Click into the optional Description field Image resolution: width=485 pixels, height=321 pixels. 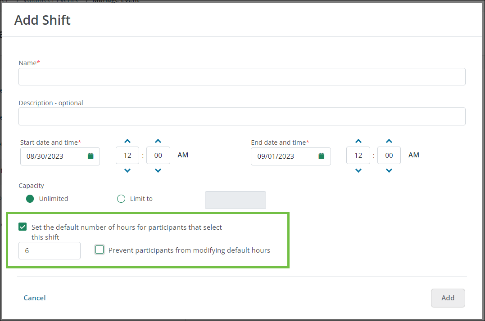tap(242, 116)
